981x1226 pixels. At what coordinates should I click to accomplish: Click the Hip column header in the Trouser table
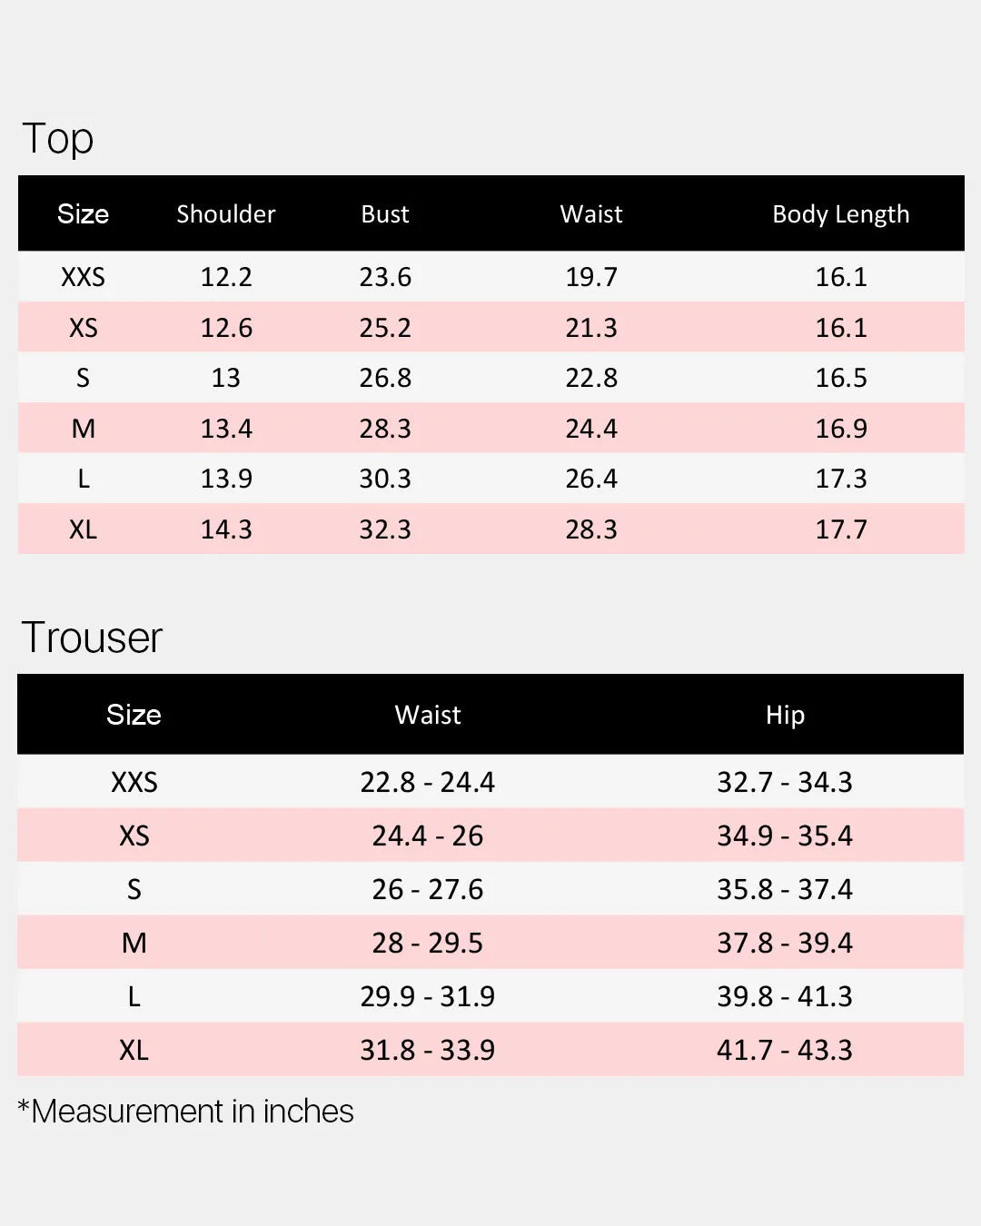tap(785, 716)
